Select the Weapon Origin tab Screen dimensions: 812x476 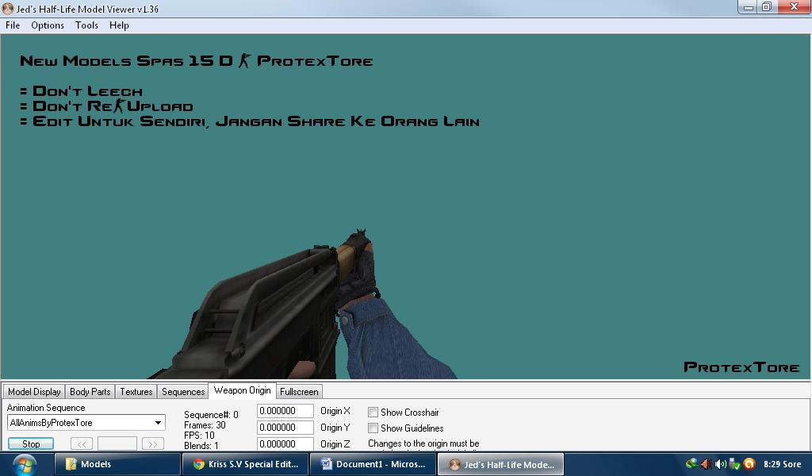pos(243,390)
